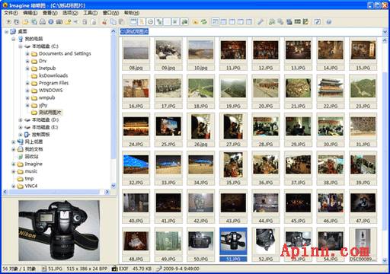
Task: Click the round help icon at toolbar end
Action: click(329, 22)
